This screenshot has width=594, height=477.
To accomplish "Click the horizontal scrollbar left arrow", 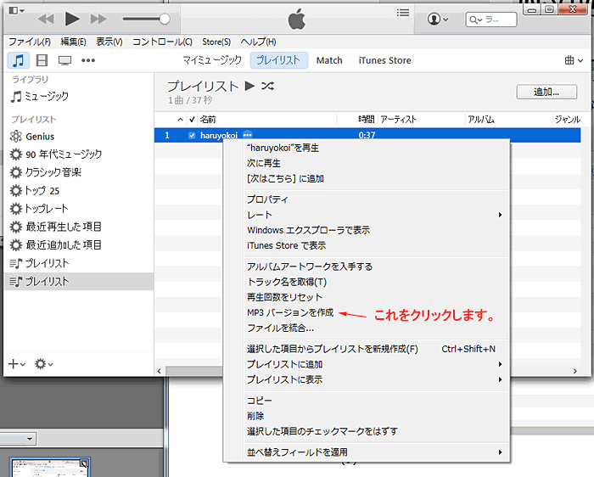I will click(160, 371).
